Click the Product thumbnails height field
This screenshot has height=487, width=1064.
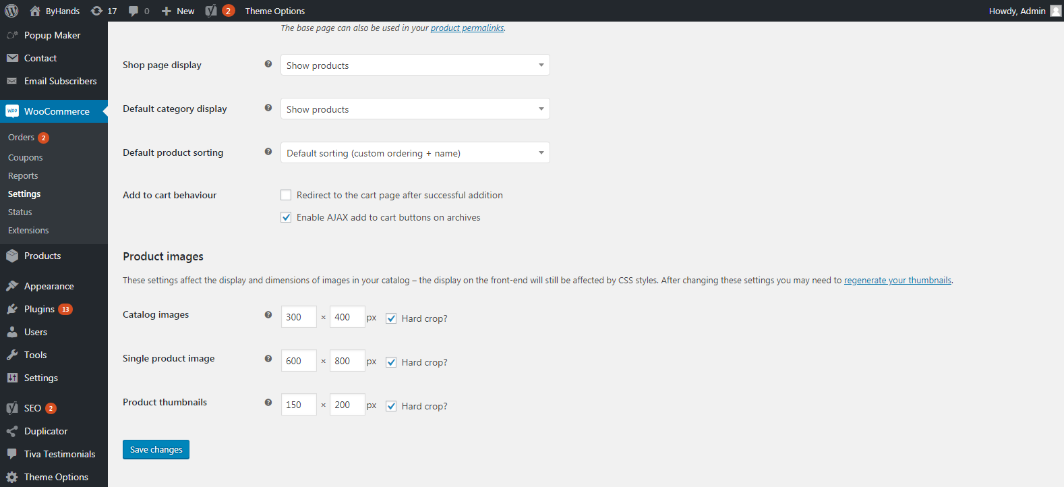347,405
